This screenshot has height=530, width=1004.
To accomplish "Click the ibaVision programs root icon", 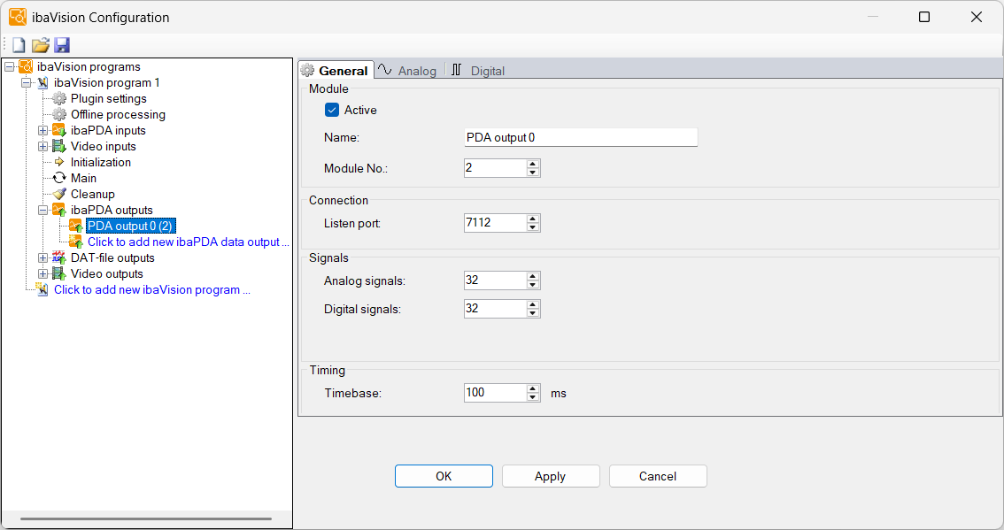I will pos(27,66).
